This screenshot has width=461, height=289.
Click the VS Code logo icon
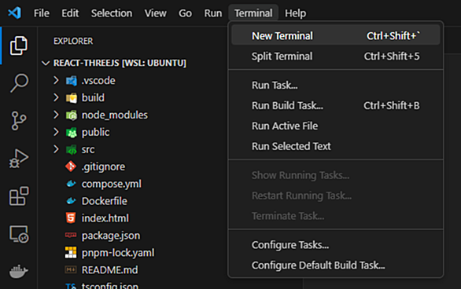point(14,13)
